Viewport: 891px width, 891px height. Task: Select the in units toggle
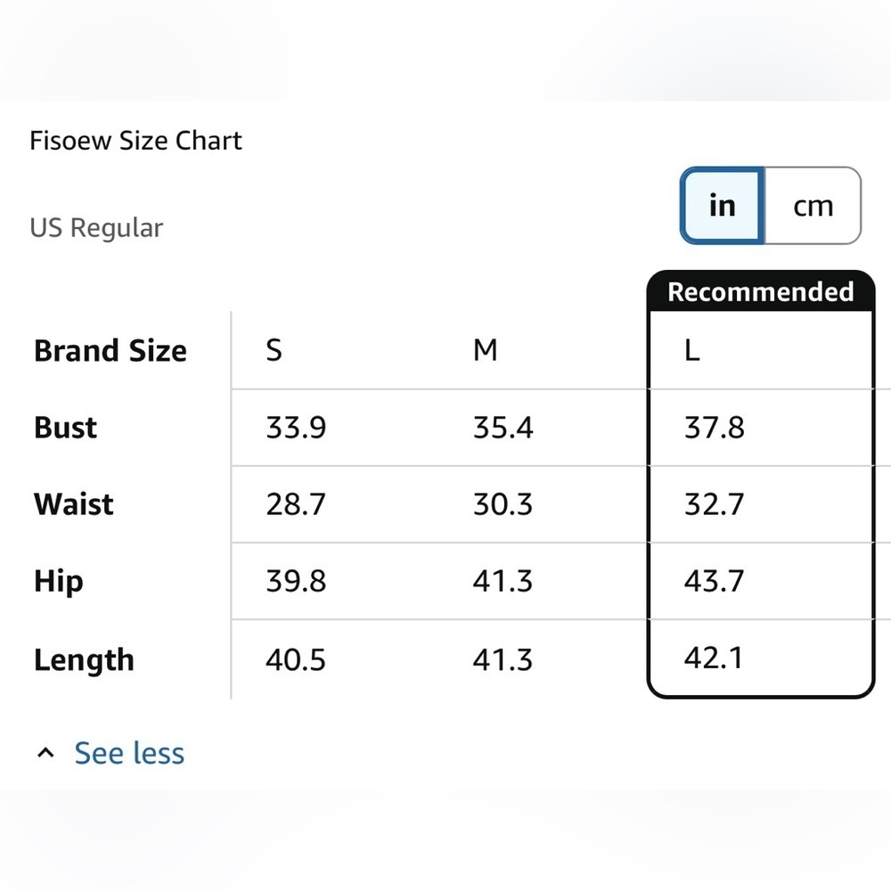coord(723,206)
